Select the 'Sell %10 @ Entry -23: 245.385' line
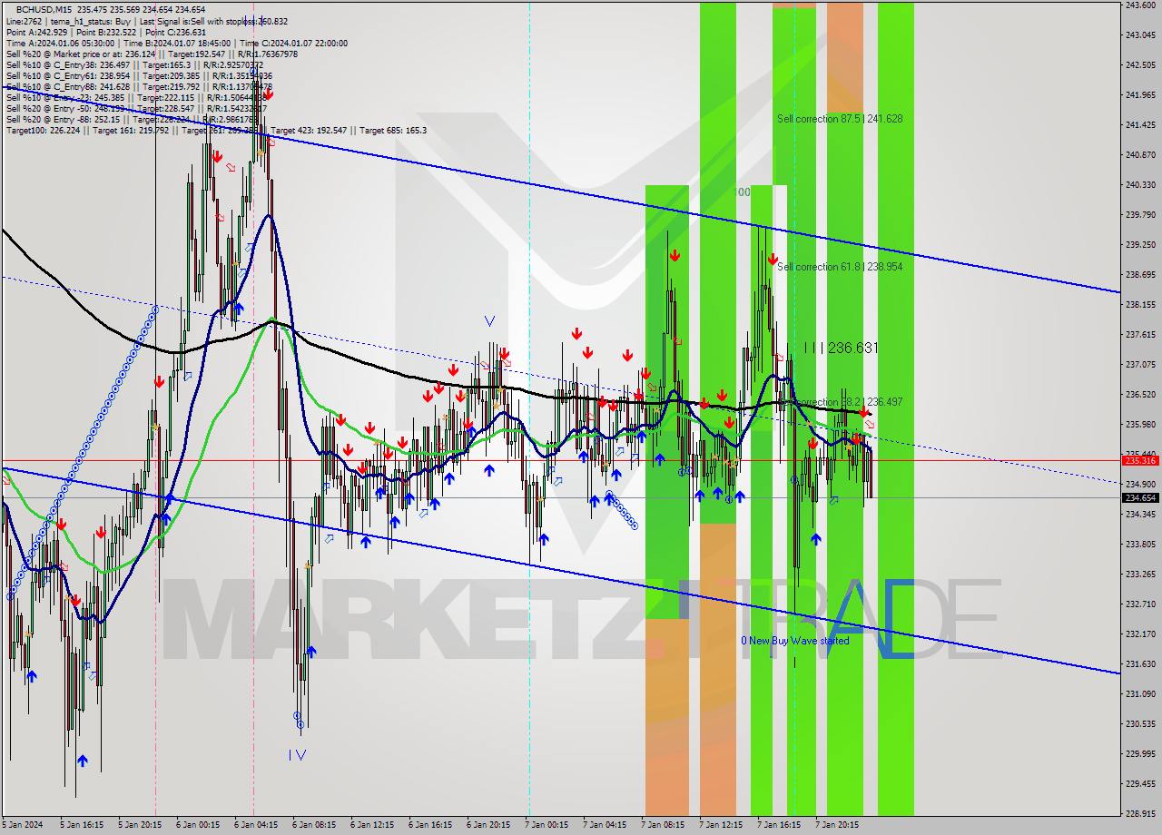The width and height of the screenshot is (1162, 835). [139, 98]
